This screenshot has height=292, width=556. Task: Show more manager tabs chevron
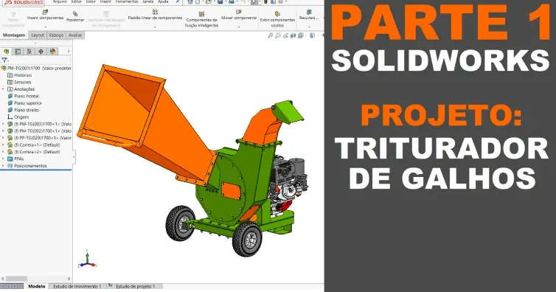point(69,52)
